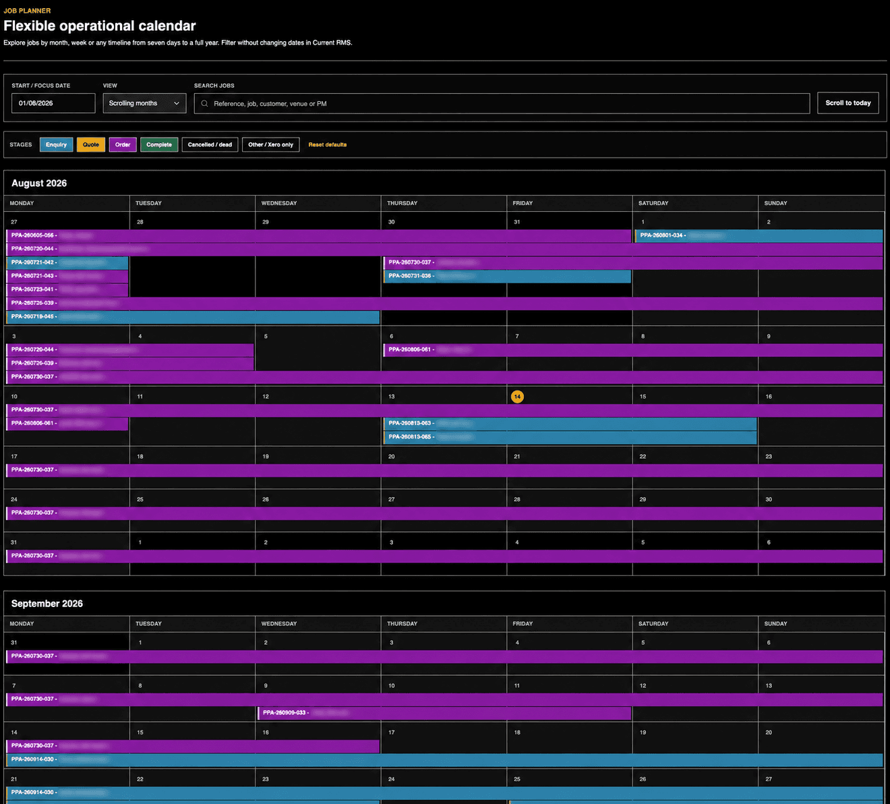Open PPA-260730-037 bar in week of August 3
Viewport: 890px width, 804px height.
click(444, 376)
